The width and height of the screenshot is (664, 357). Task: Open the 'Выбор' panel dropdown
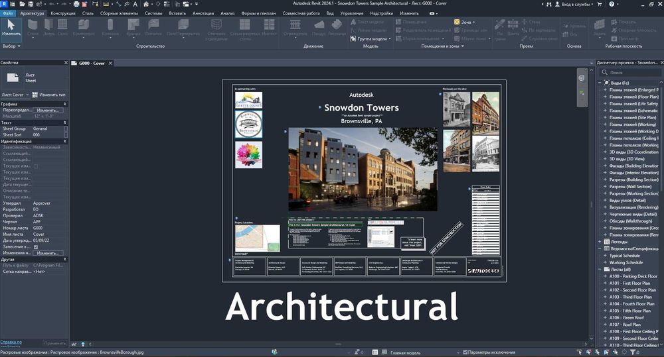point(11,46)
